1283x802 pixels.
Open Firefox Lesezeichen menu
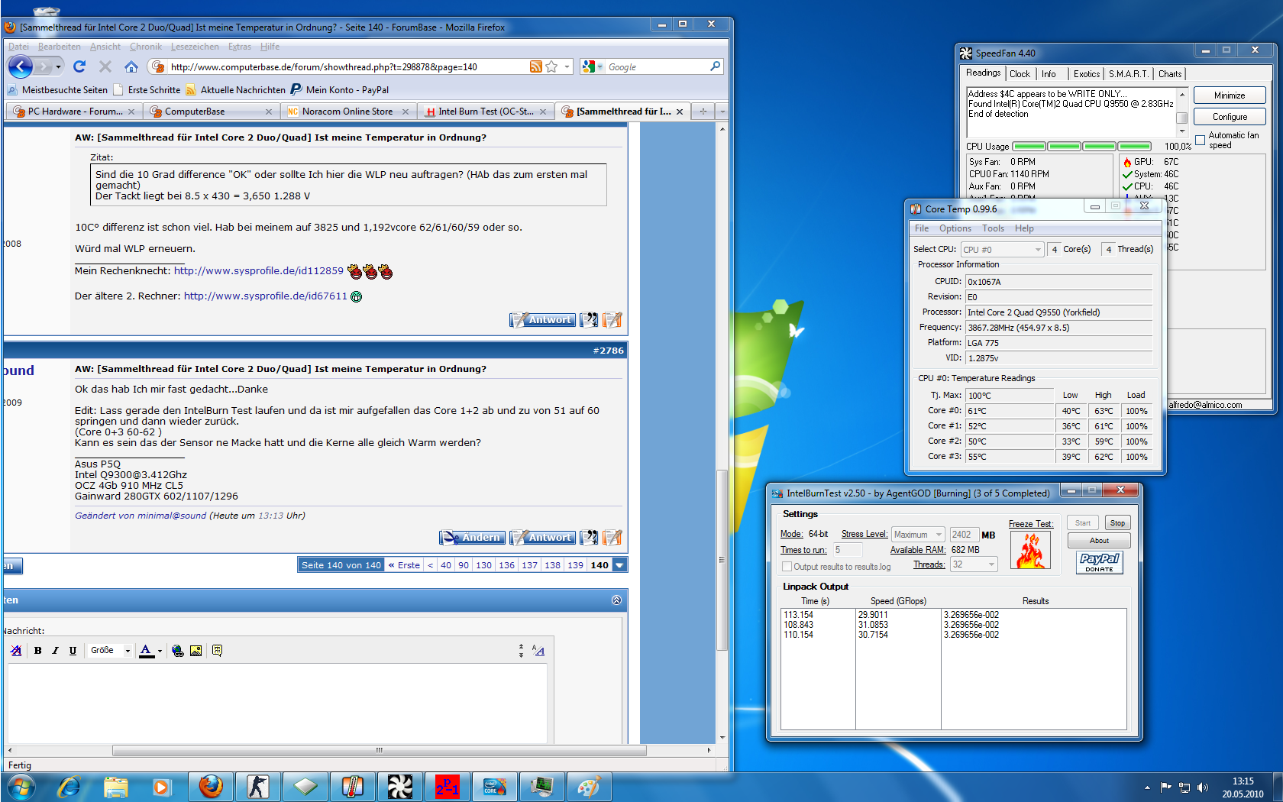click(195, 47)
